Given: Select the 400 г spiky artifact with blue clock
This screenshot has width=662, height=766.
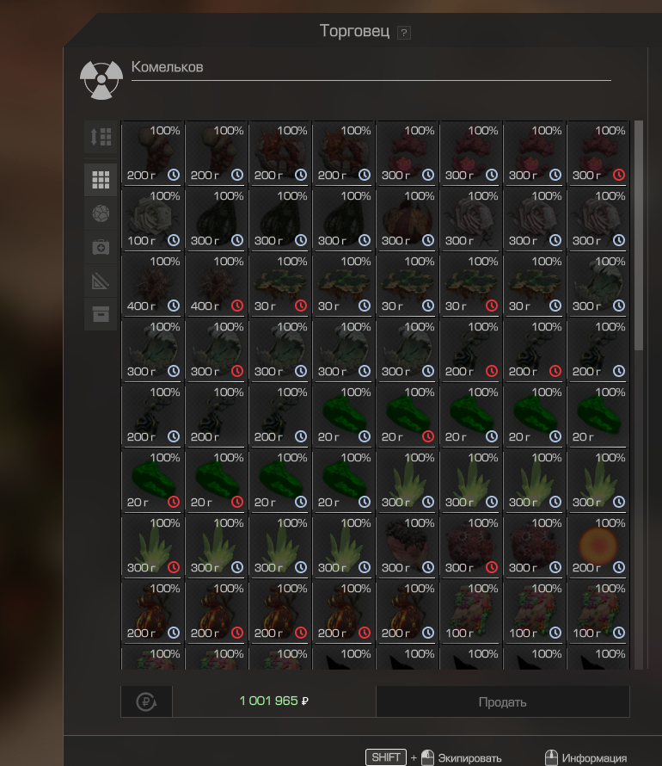Looking at the screenshot, I should [153, 284].
